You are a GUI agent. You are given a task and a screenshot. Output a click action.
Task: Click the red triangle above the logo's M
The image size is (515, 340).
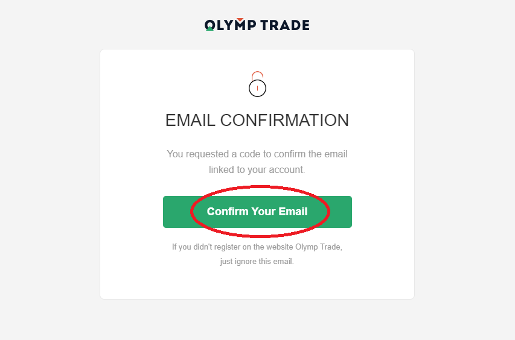point(240,20)
